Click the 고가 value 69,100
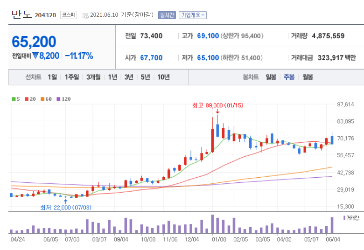This screenshot has width=364, height=250. [208, 36]
